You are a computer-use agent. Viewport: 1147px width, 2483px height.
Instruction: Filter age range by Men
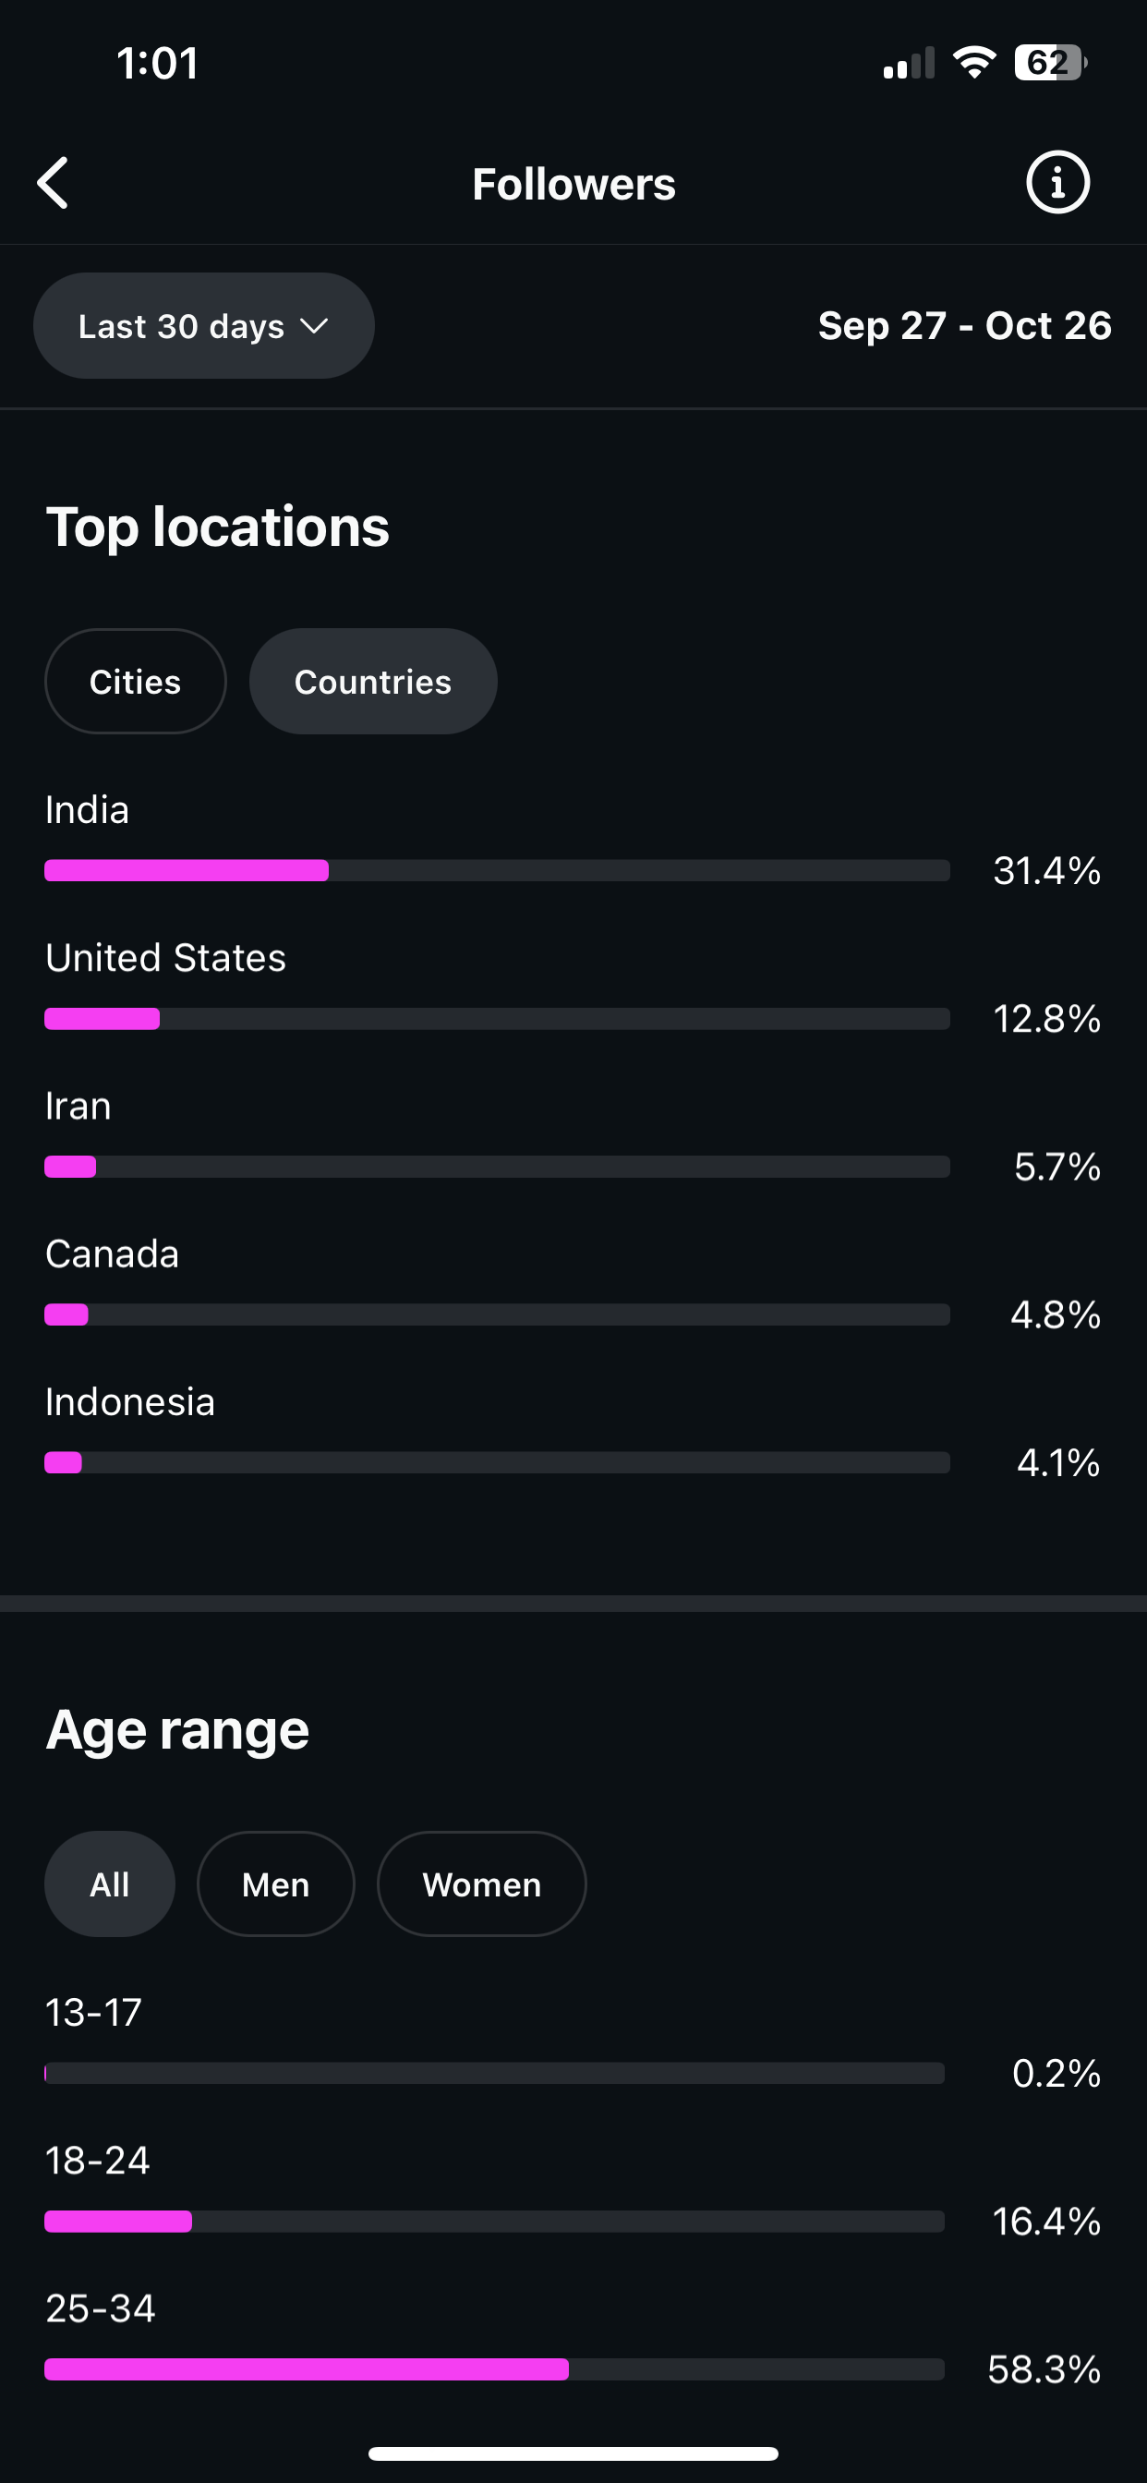click(x=275, y=1884)
